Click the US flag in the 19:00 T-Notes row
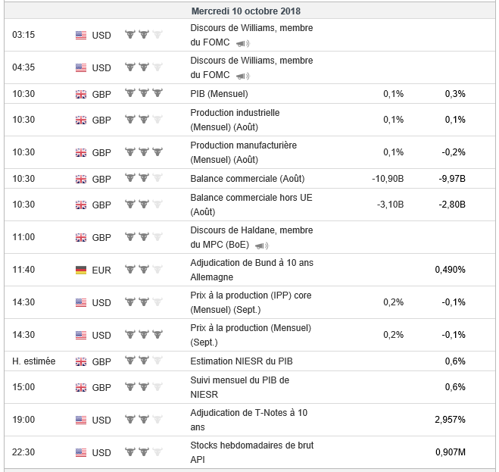This screenshot has width=499, height=472. coord(81,420)
